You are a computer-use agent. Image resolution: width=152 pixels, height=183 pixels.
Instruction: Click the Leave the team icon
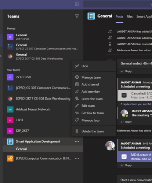click(77, 98)
